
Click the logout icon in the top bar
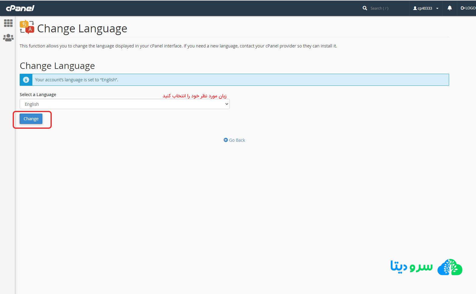click(463, 8)
